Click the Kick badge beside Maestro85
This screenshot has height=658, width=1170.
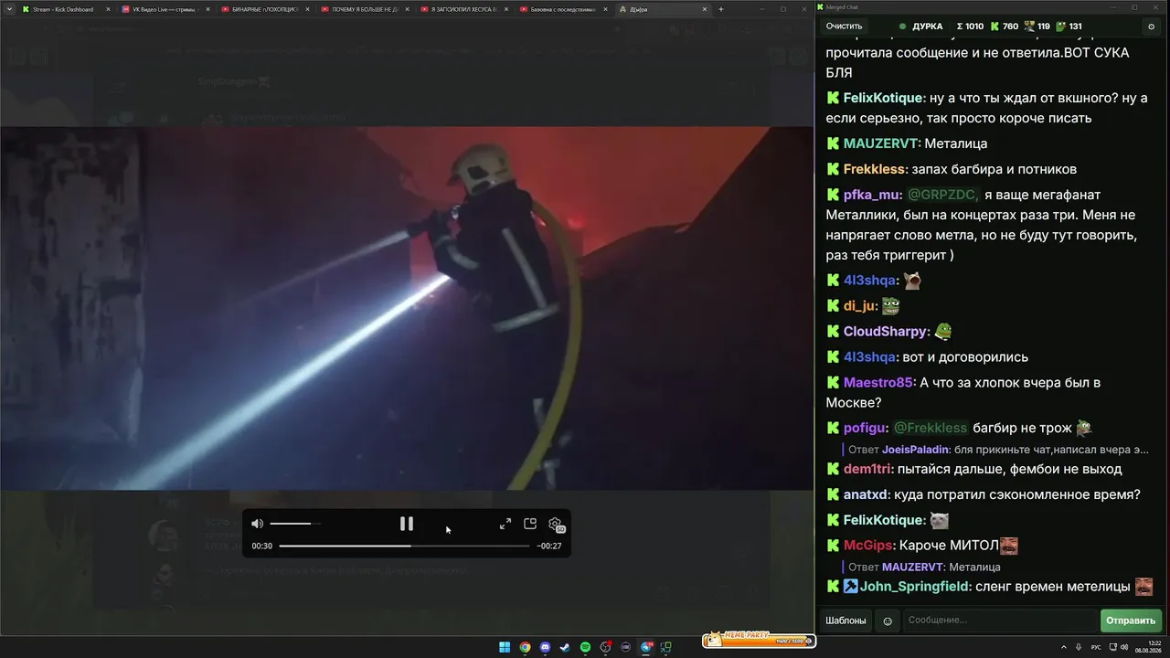833,383
